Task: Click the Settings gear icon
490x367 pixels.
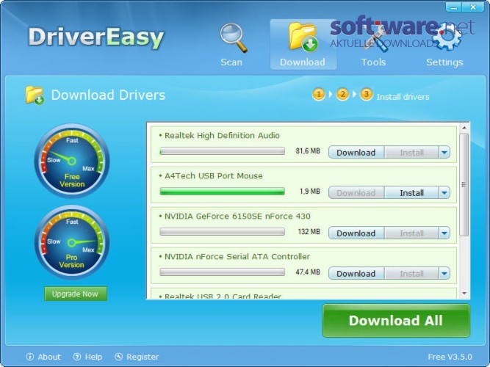Action: (447, 37)
